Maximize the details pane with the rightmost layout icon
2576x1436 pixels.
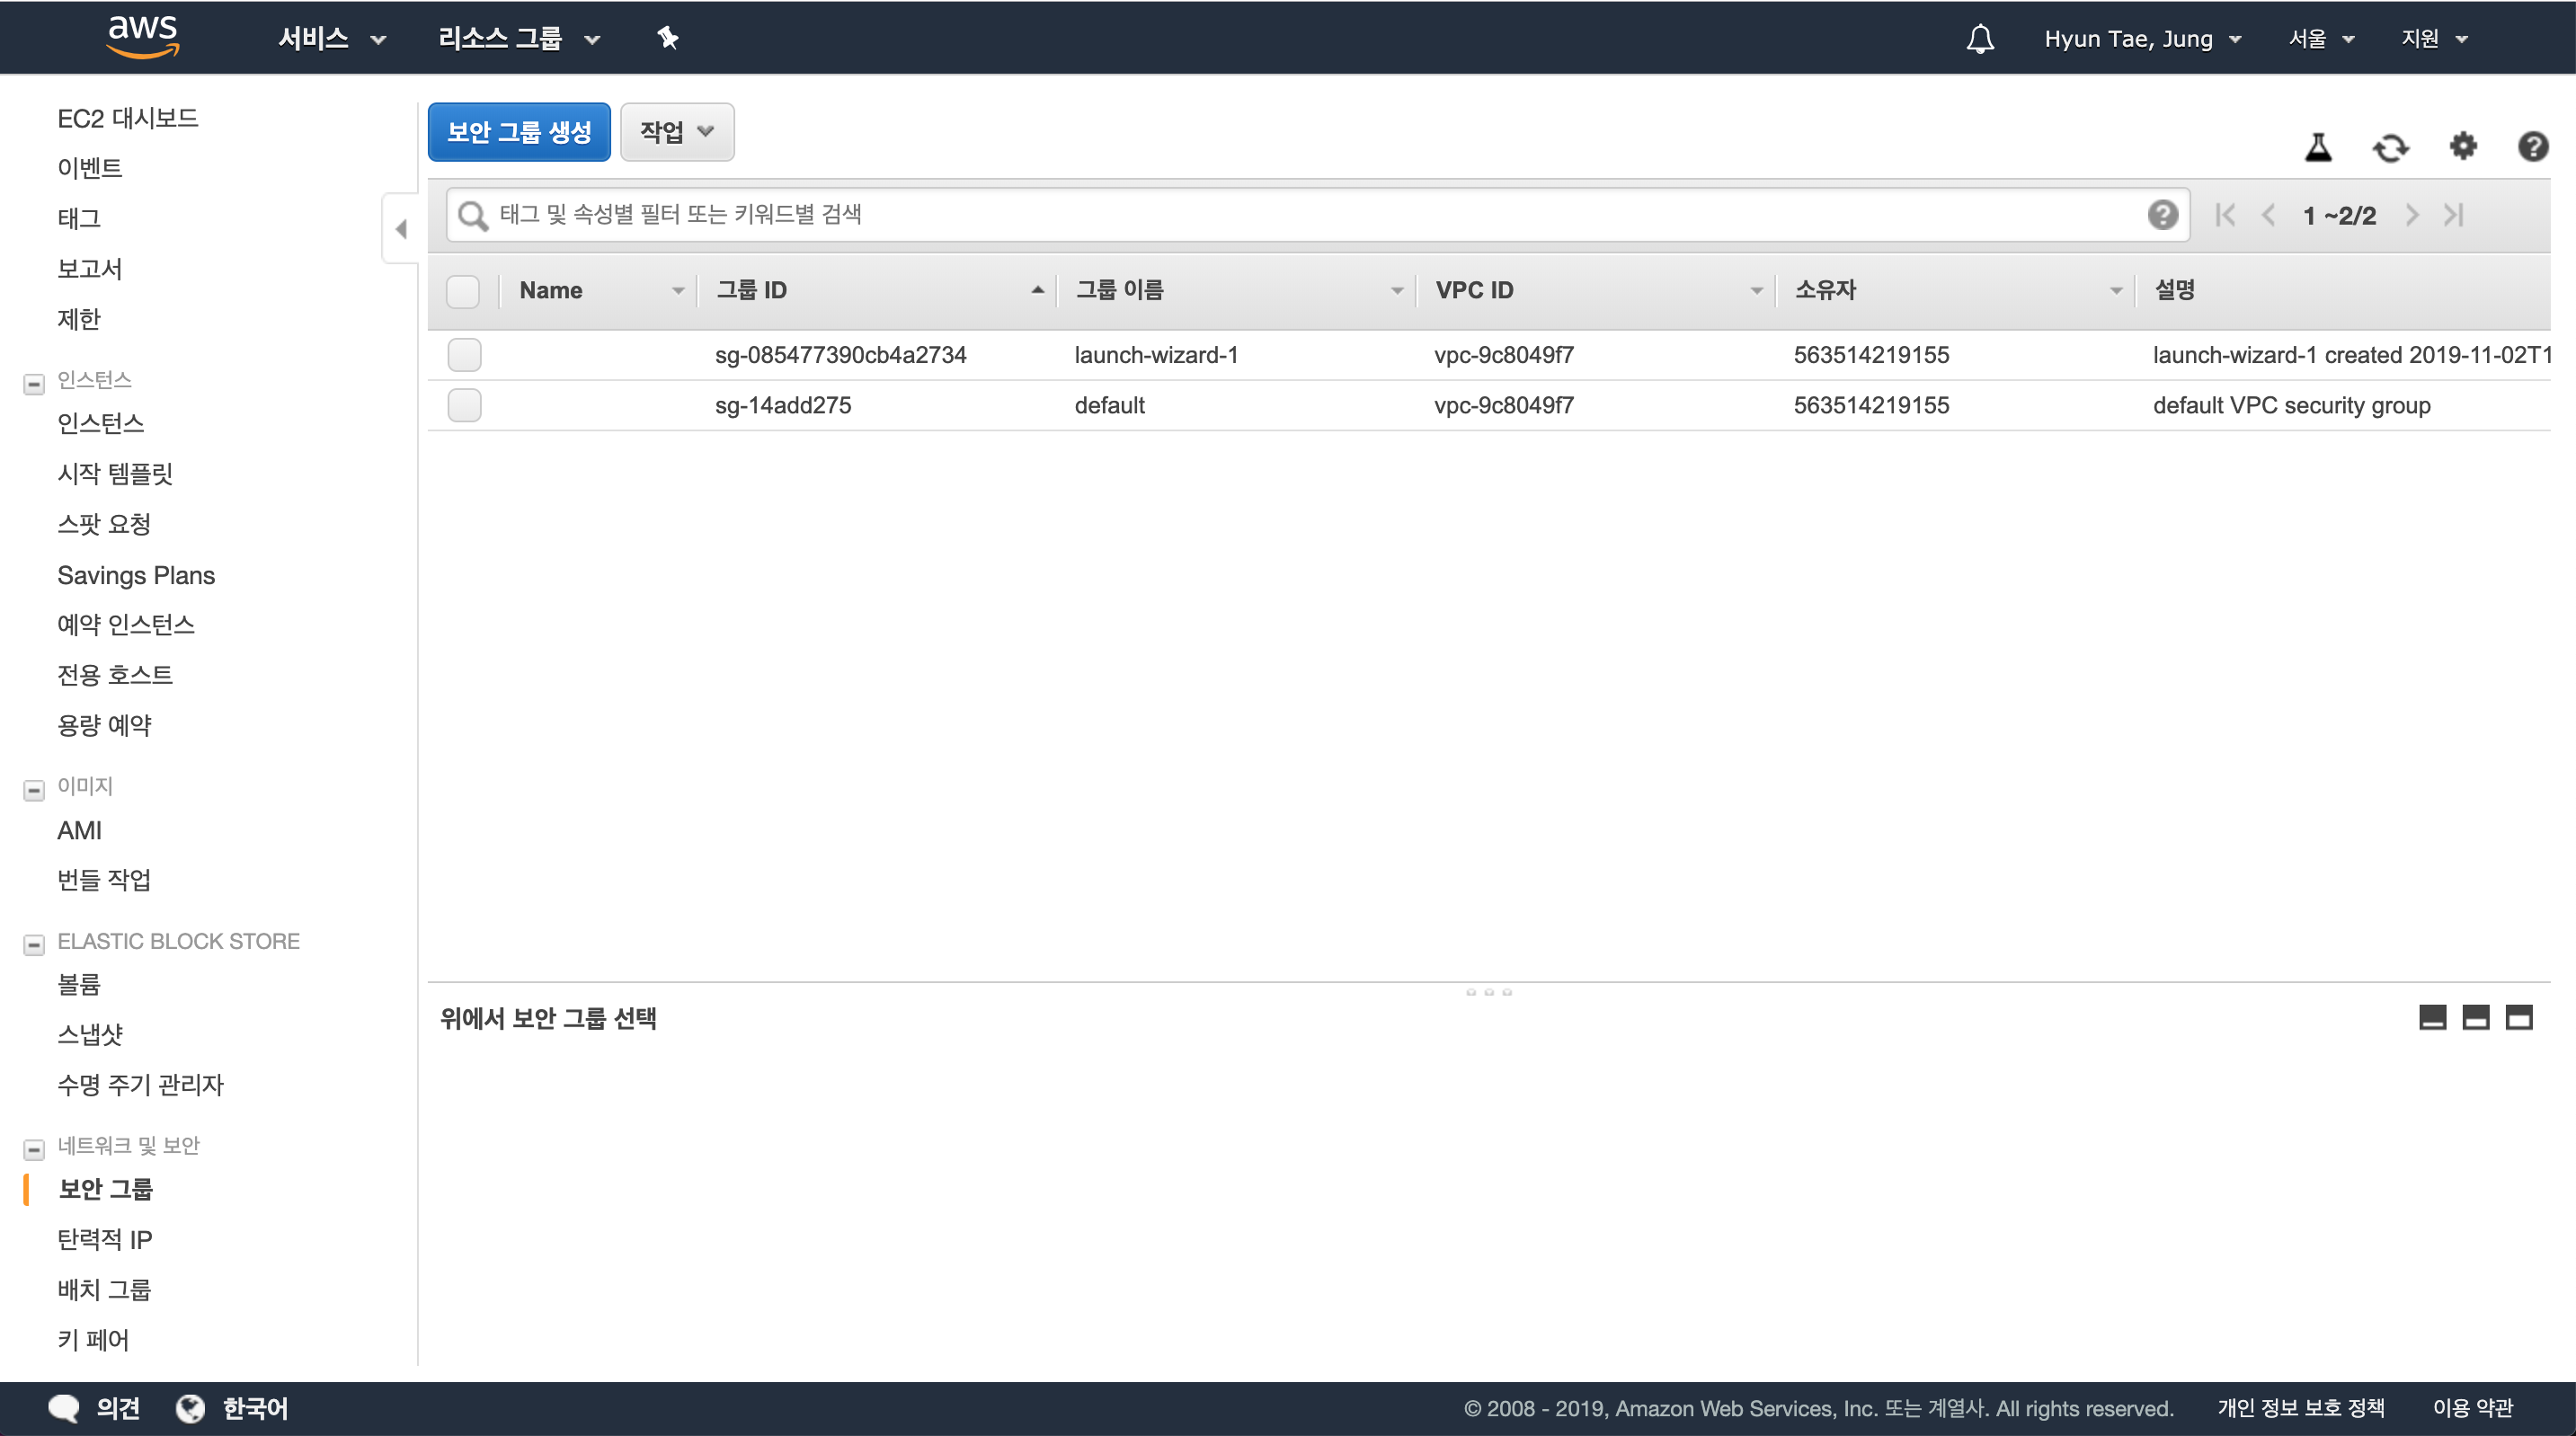pos(2518,1018)
